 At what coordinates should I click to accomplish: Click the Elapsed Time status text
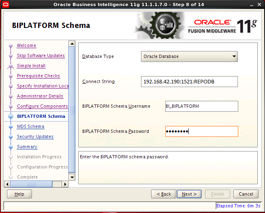click(x=238, y=206)
